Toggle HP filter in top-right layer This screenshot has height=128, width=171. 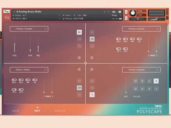(x=132, y=39)
